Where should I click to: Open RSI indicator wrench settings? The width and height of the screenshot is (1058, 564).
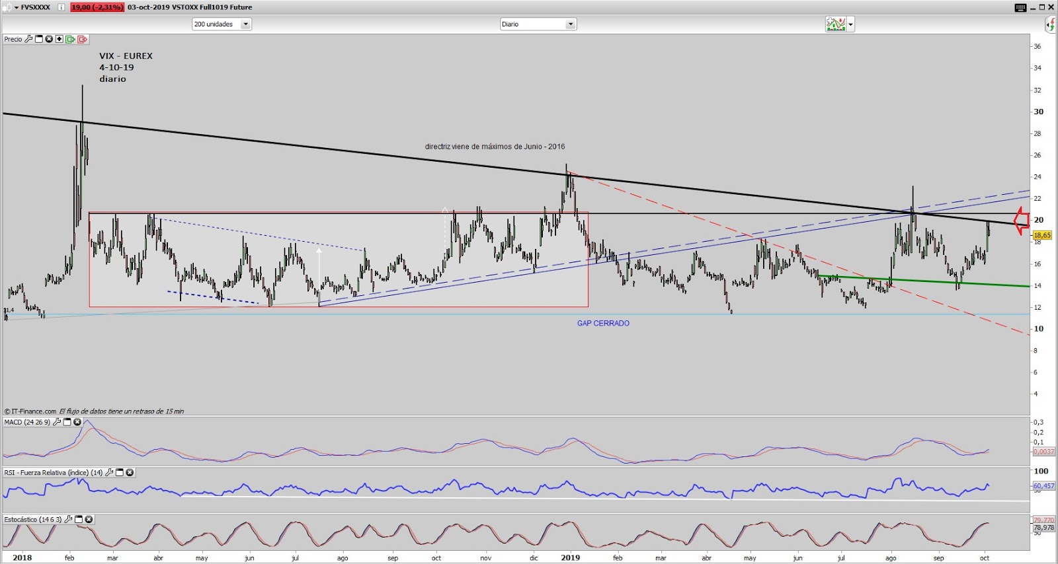pyautogui.click(x=109, y=472)
